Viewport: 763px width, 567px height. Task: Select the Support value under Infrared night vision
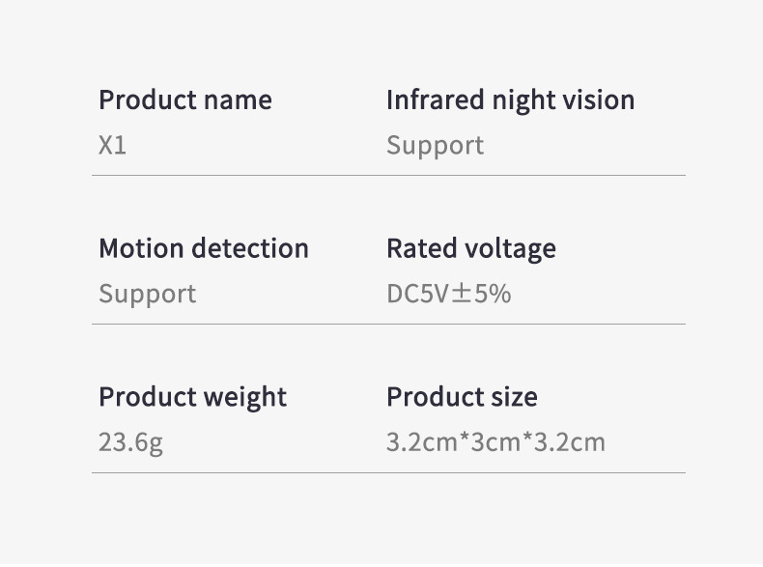[x=435, y=146]
